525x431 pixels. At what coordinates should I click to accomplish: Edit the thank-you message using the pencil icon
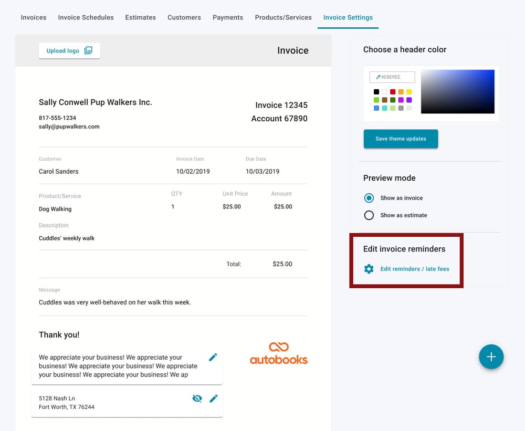click(x=213, y=357)
